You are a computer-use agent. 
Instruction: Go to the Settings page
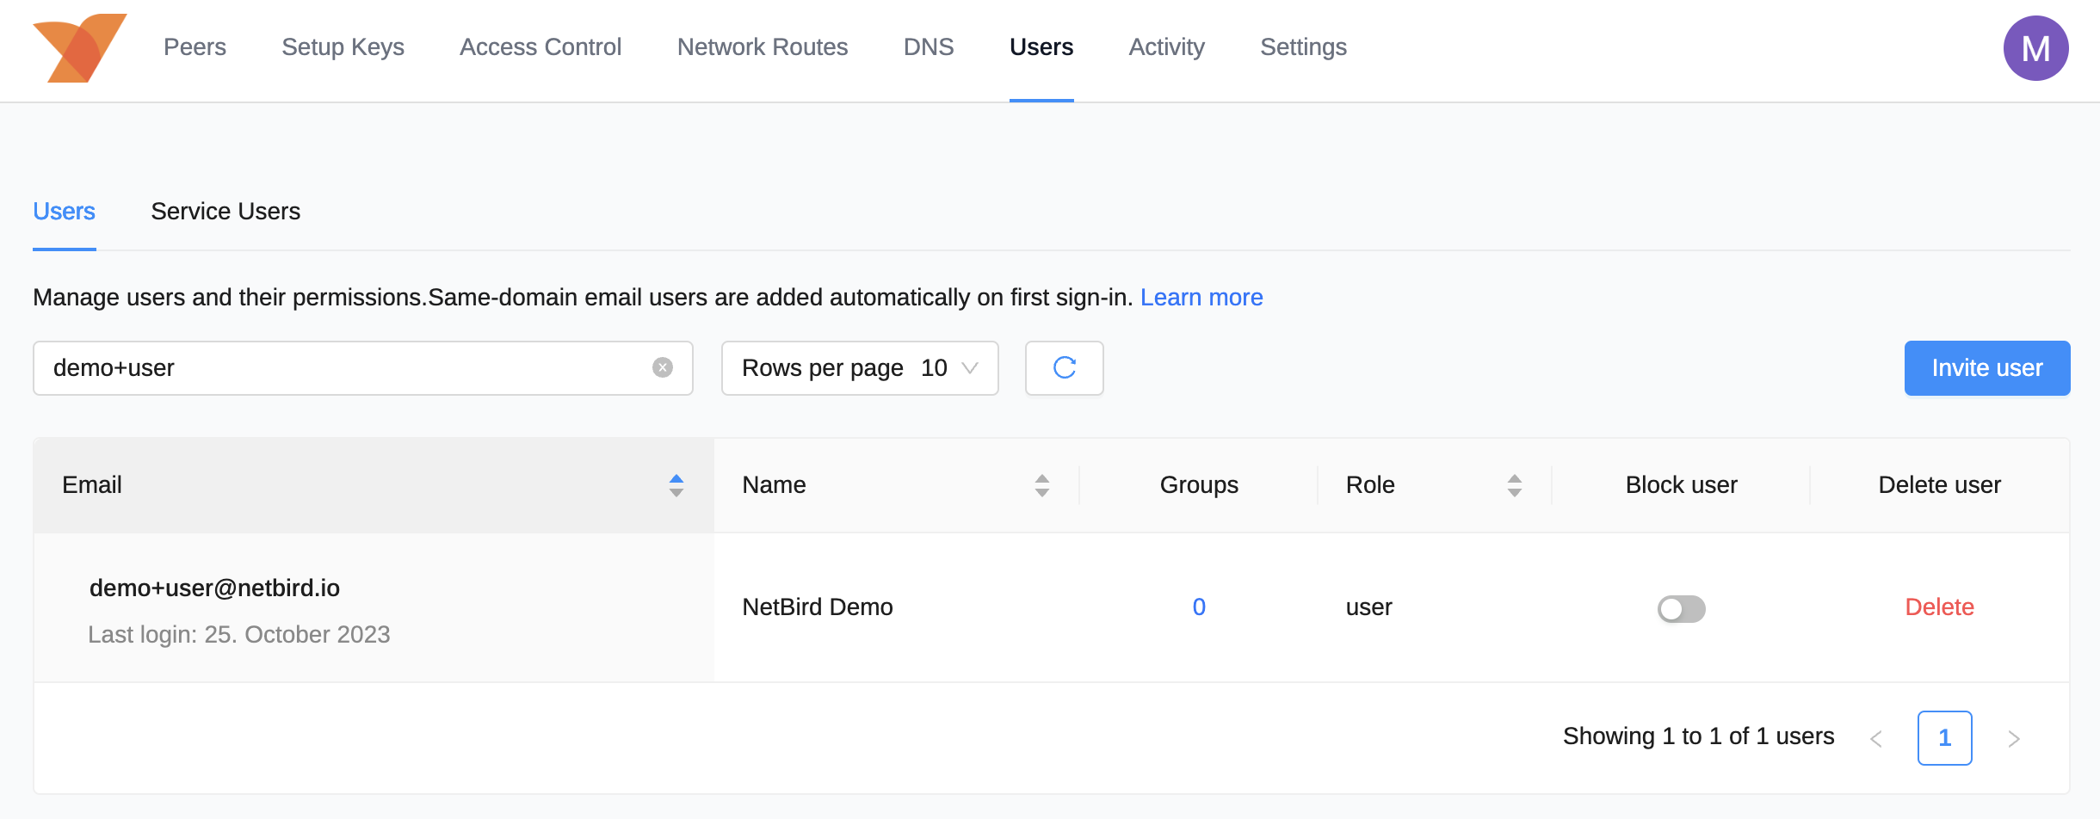[x=1303, y=47]
